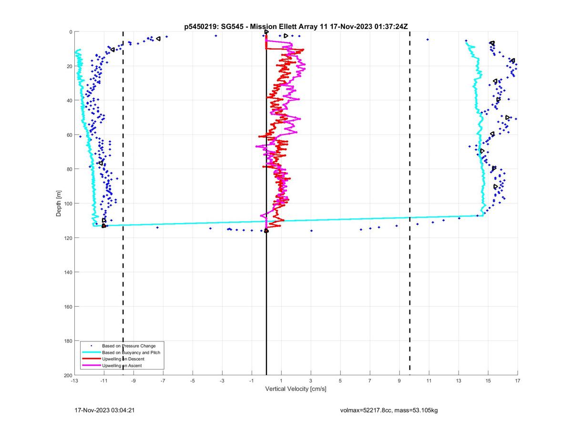Click the x-axis tick label -13
Image resolution: width=572 pixels, height=422 pixels.
tap(74, 381)
